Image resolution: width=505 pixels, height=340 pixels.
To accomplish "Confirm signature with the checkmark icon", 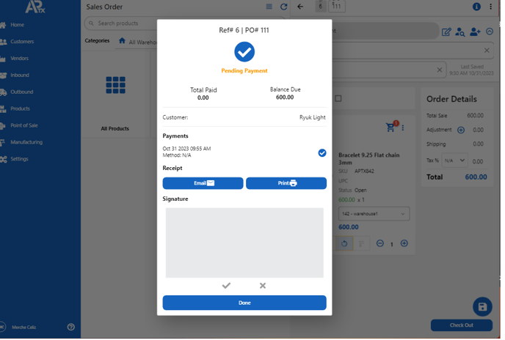I will (226, 286).
